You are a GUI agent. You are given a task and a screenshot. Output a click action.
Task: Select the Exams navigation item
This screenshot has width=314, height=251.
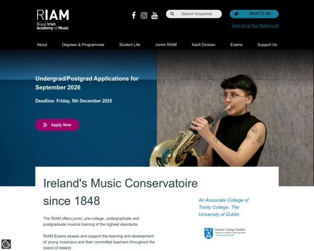[237, 44]
